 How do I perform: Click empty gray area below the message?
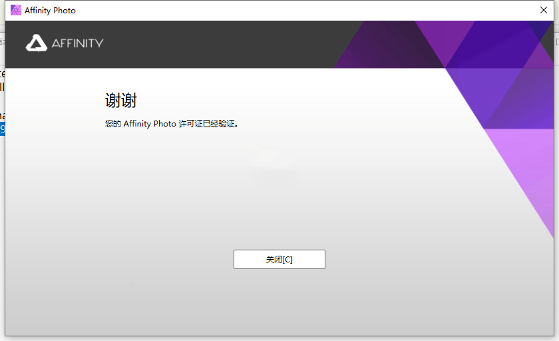[266, 193]
